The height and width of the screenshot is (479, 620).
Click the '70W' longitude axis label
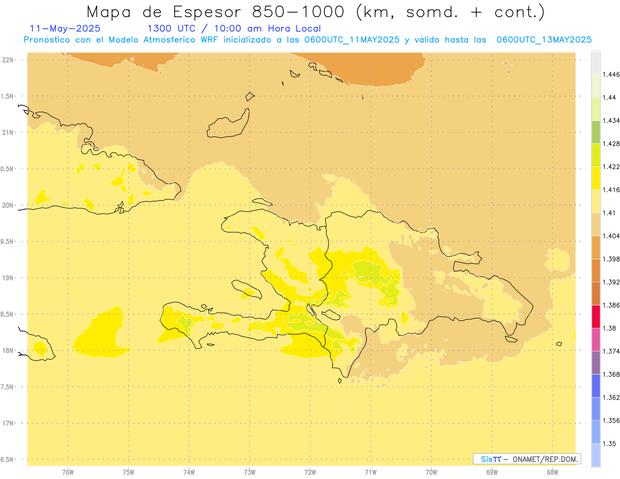[x=431, y=472]
